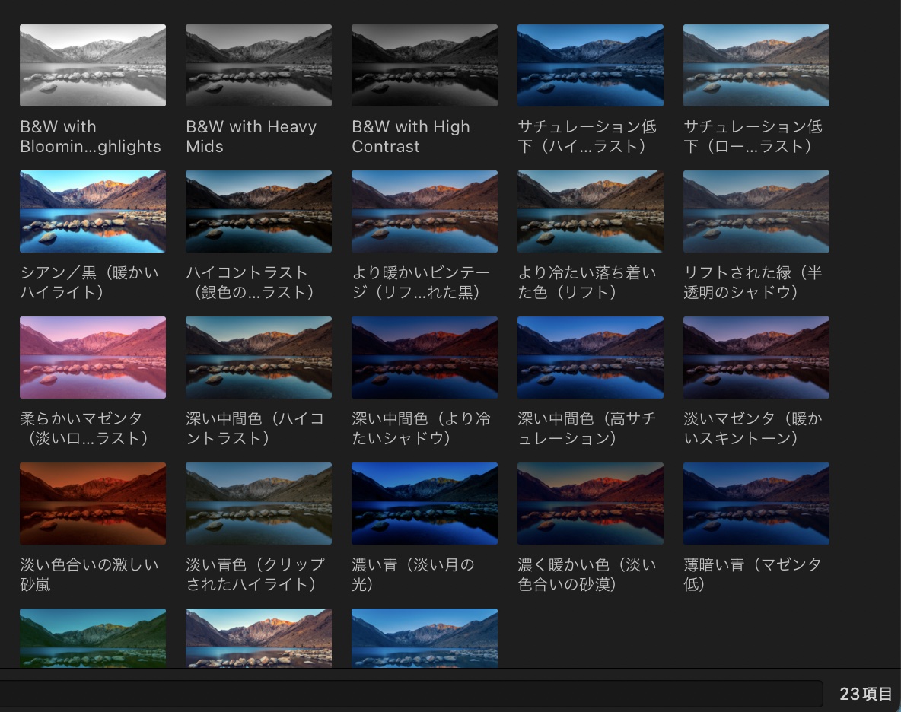Select the サチュレーション低下（ハイコントラスト）preset
The height and width of the screenshot is (712, 901).
591,65
